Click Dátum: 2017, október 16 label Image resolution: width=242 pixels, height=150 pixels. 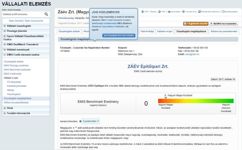(223, 79)
